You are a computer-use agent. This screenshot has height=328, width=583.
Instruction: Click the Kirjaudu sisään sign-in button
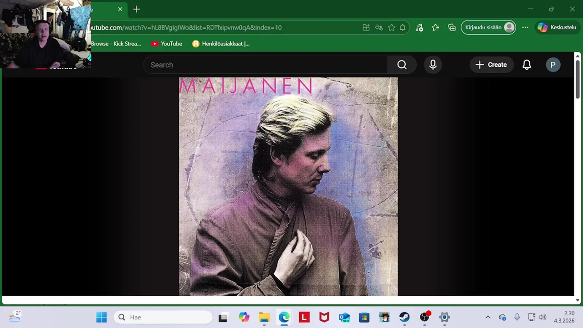(x=489, y=27)
